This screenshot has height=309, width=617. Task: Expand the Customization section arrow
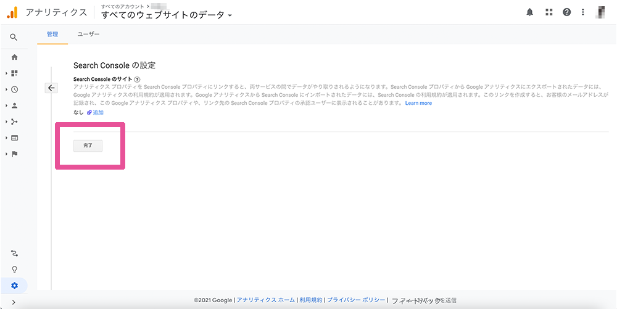(x=7, y=73)
